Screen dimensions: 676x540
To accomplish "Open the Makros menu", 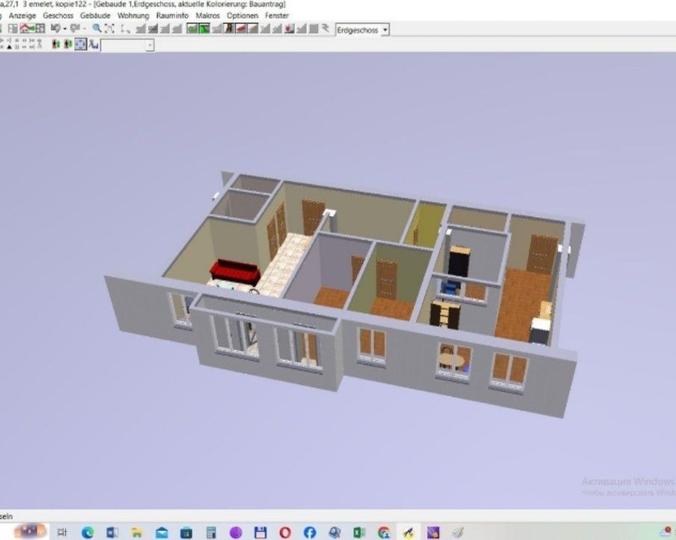I will (x=207, y=15).
